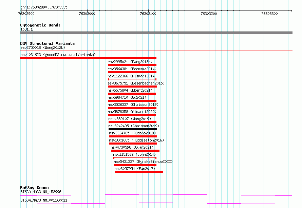
Task: Click the nsv5431337 (ByrskaBishop2022) label
Action: pyautogui.click(x=143, y=162)
